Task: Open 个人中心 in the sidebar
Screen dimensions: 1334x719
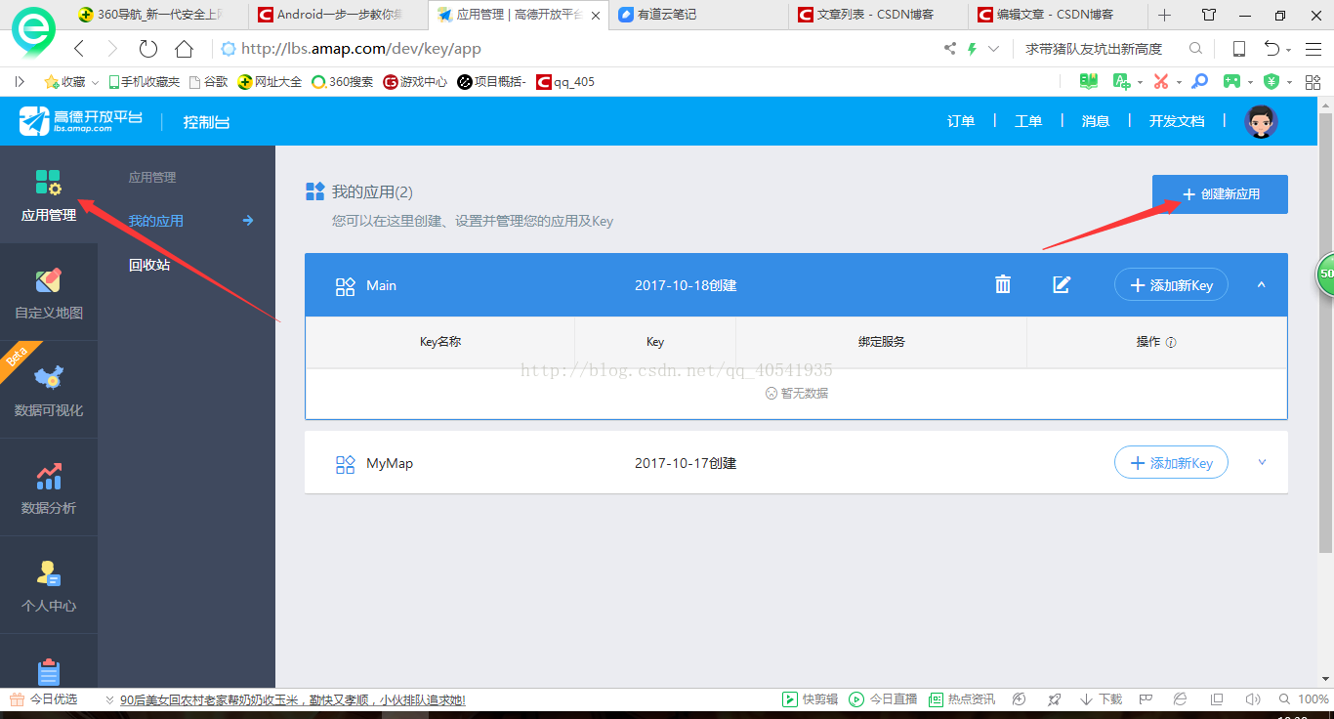Action: [x=49, y=585]
